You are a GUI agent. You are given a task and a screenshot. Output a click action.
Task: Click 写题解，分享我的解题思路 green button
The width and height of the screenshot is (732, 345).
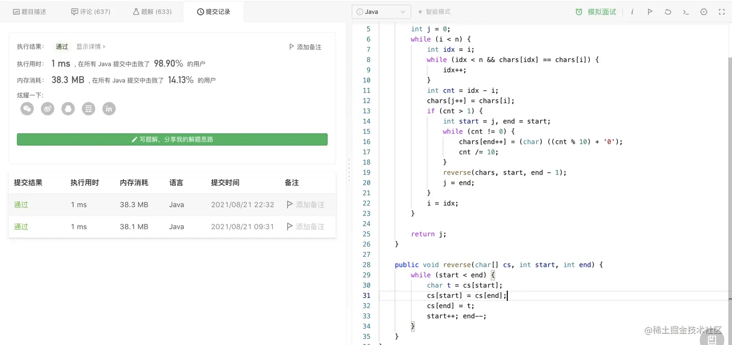172,139
